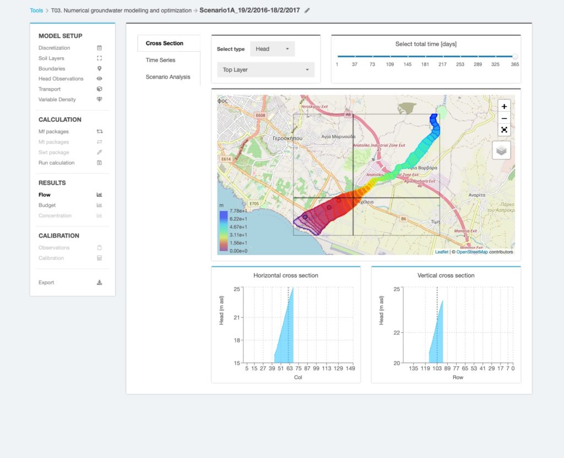Enter fullscreen map view
564x458 pixels.
(x=504, y=130)
